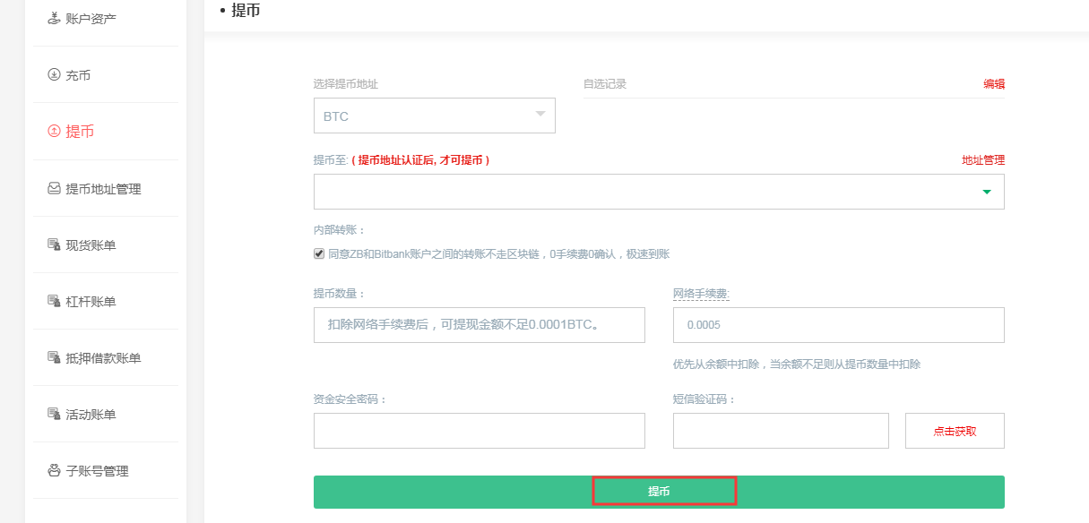1089x523 pixels.
Task: Click the green 提币 submit button
Action: click(664, 491)
